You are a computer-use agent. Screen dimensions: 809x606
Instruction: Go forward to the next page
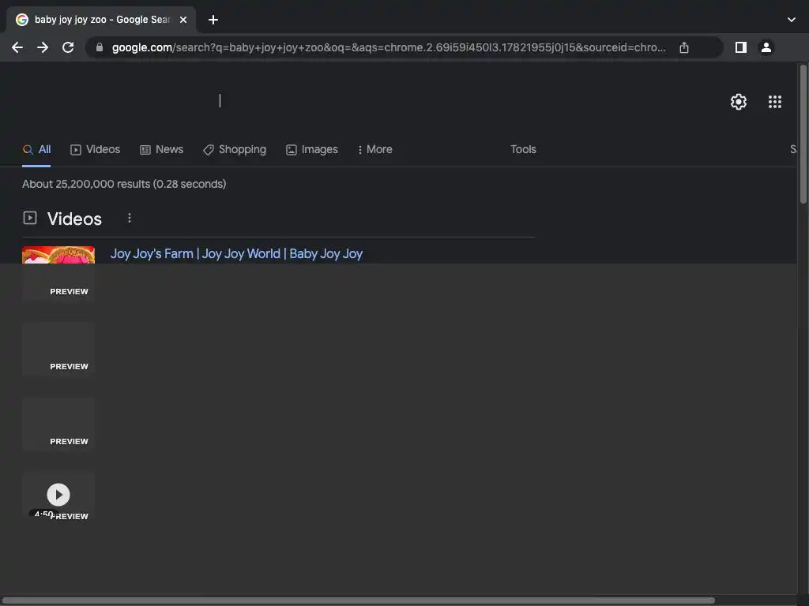[x=43, y=47]
